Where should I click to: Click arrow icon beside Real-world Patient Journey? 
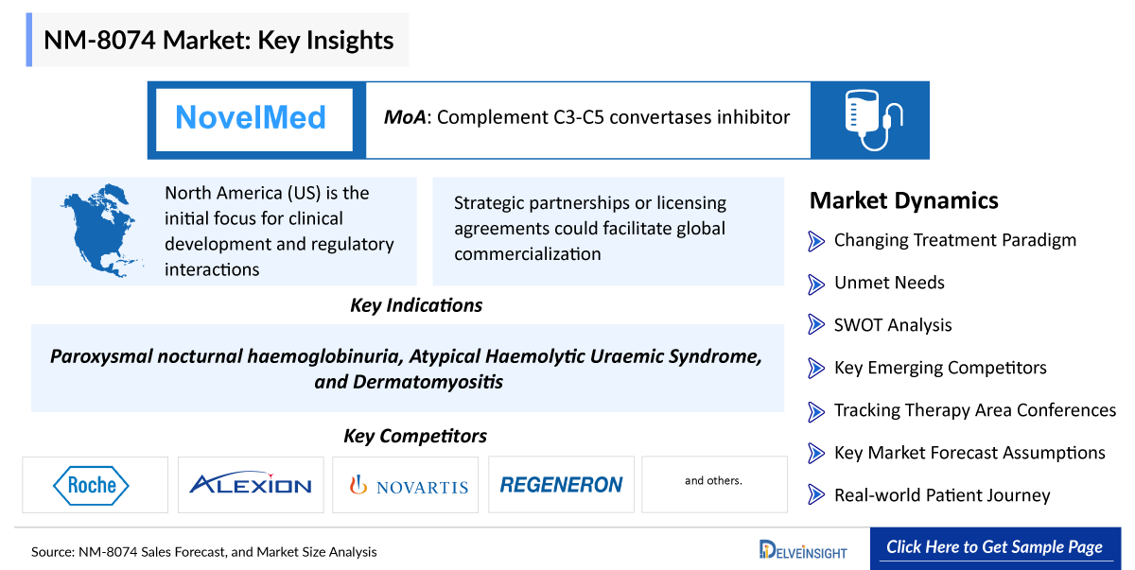pos(816,495)
